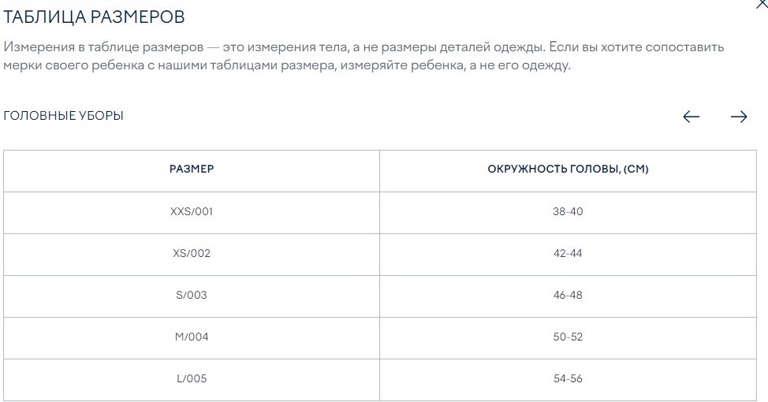
Task: Select the S/003 size cell
Action: (192, 295)
